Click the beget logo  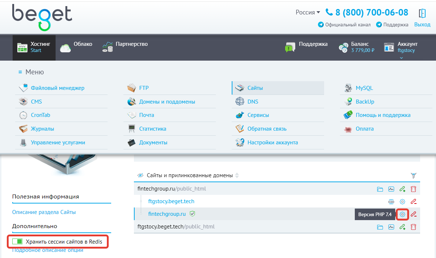click(x=42, y=17)
